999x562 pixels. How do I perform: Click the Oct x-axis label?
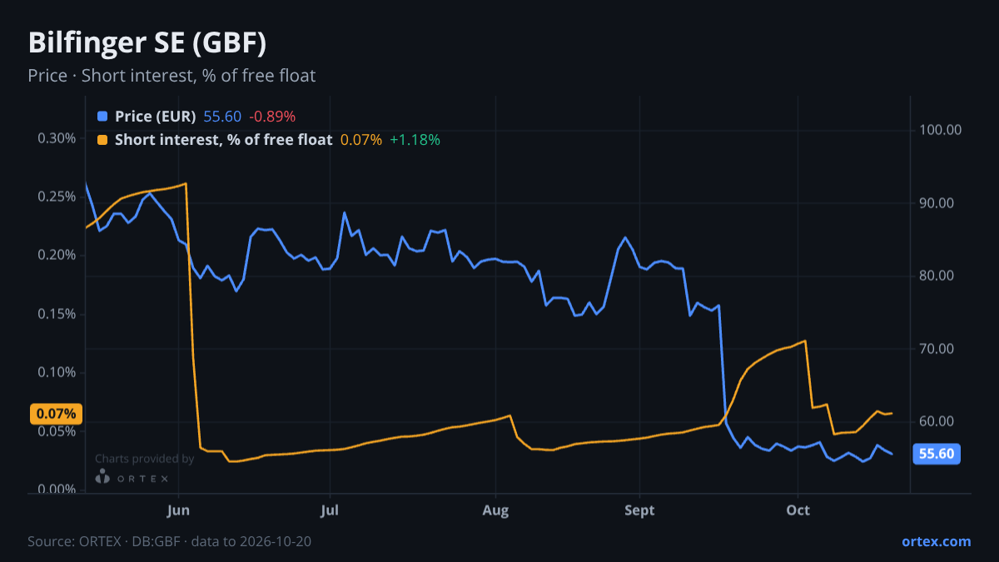click(798, 510)
